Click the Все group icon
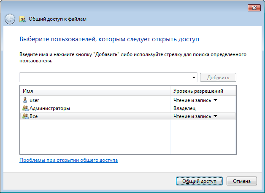The width and height of the screenshot is (265, 193). [25, 116]
